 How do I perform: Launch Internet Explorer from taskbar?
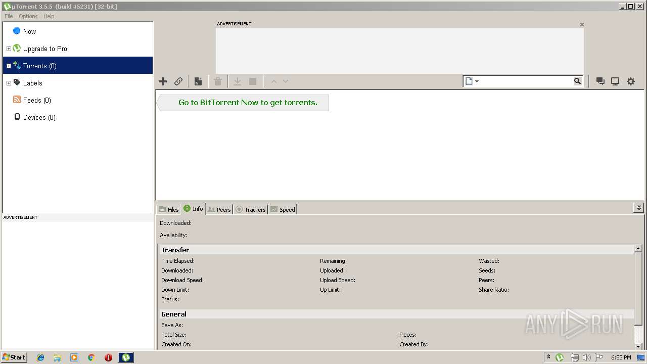(x=40, y=357)
